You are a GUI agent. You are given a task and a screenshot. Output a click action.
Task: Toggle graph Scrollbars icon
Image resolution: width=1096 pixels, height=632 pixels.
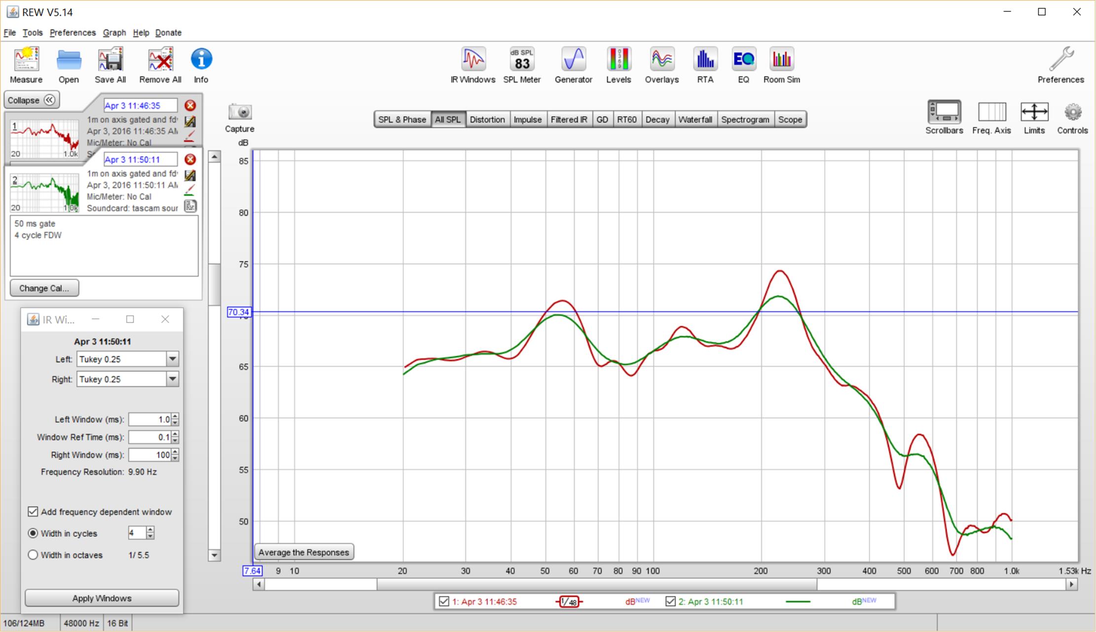tap(944, 117)
